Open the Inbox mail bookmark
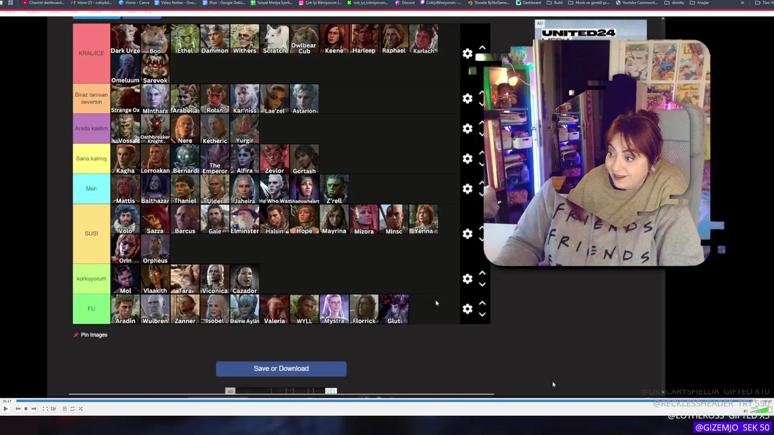The height and width of the screenshot is (435, 774). 91,2
